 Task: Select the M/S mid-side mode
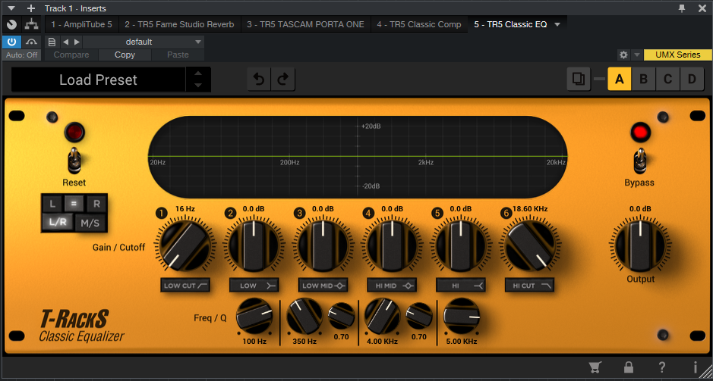pyautogui.click(x=90, y=223)
